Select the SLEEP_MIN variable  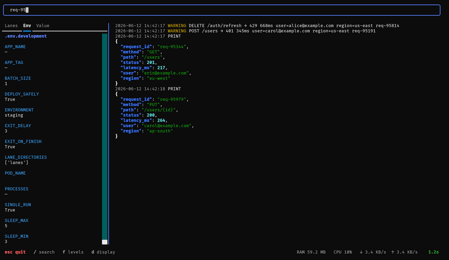click(16, 236)
